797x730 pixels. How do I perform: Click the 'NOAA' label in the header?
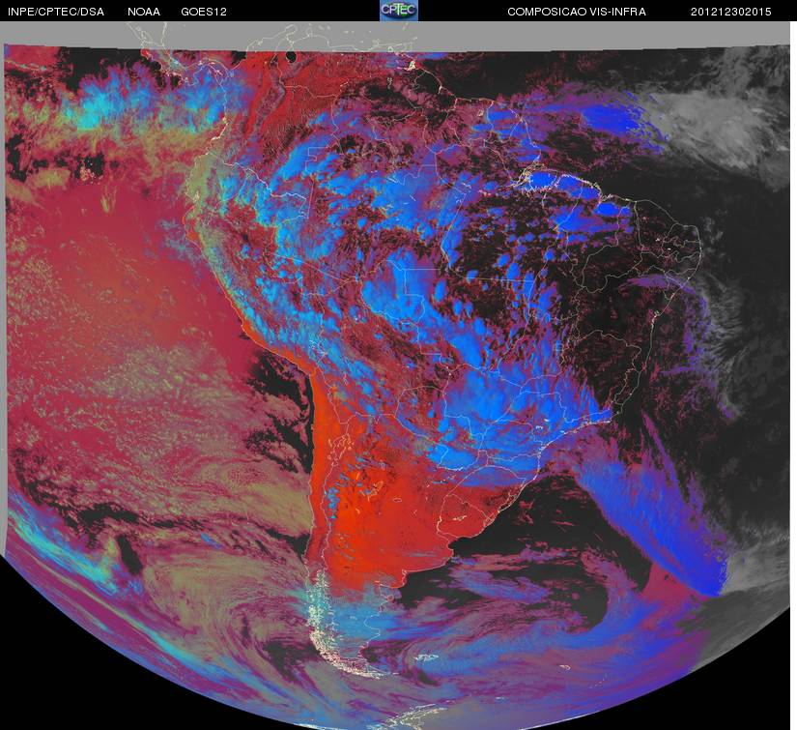[144, 12]
